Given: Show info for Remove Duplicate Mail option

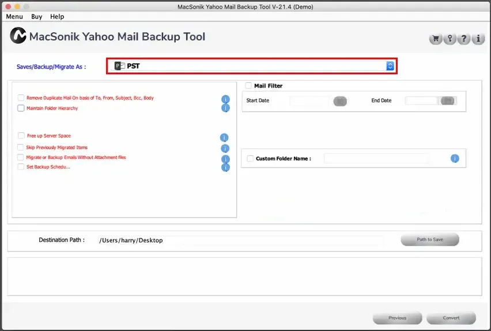Looking at the screenshot, I should click(x=225, y=99).
